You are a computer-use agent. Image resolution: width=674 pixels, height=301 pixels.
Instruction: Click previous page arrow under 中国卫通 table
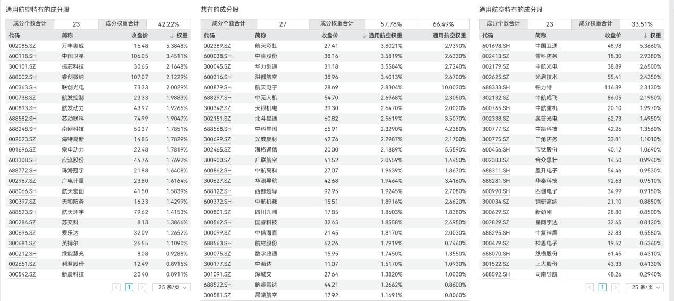coord(590,287)
